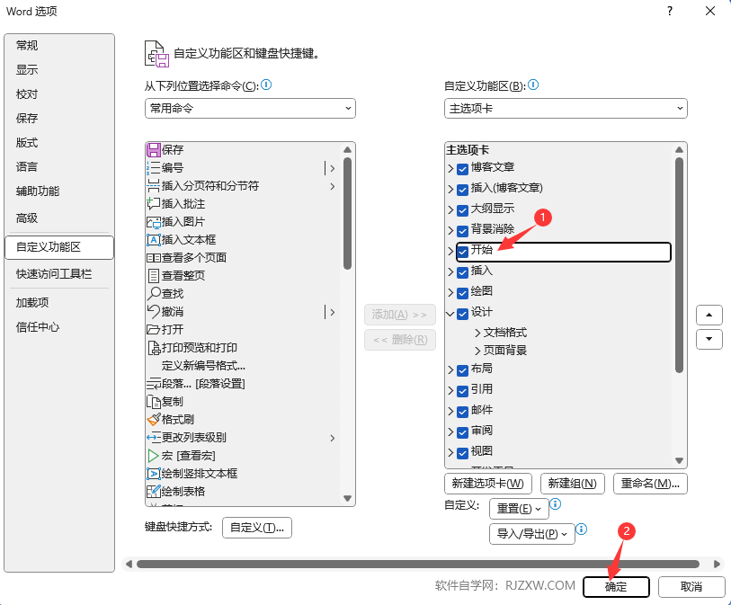Viewport: 731px width, 605px height.
Task: Click 新建选项卡 button
Action: tap(488, 484)
